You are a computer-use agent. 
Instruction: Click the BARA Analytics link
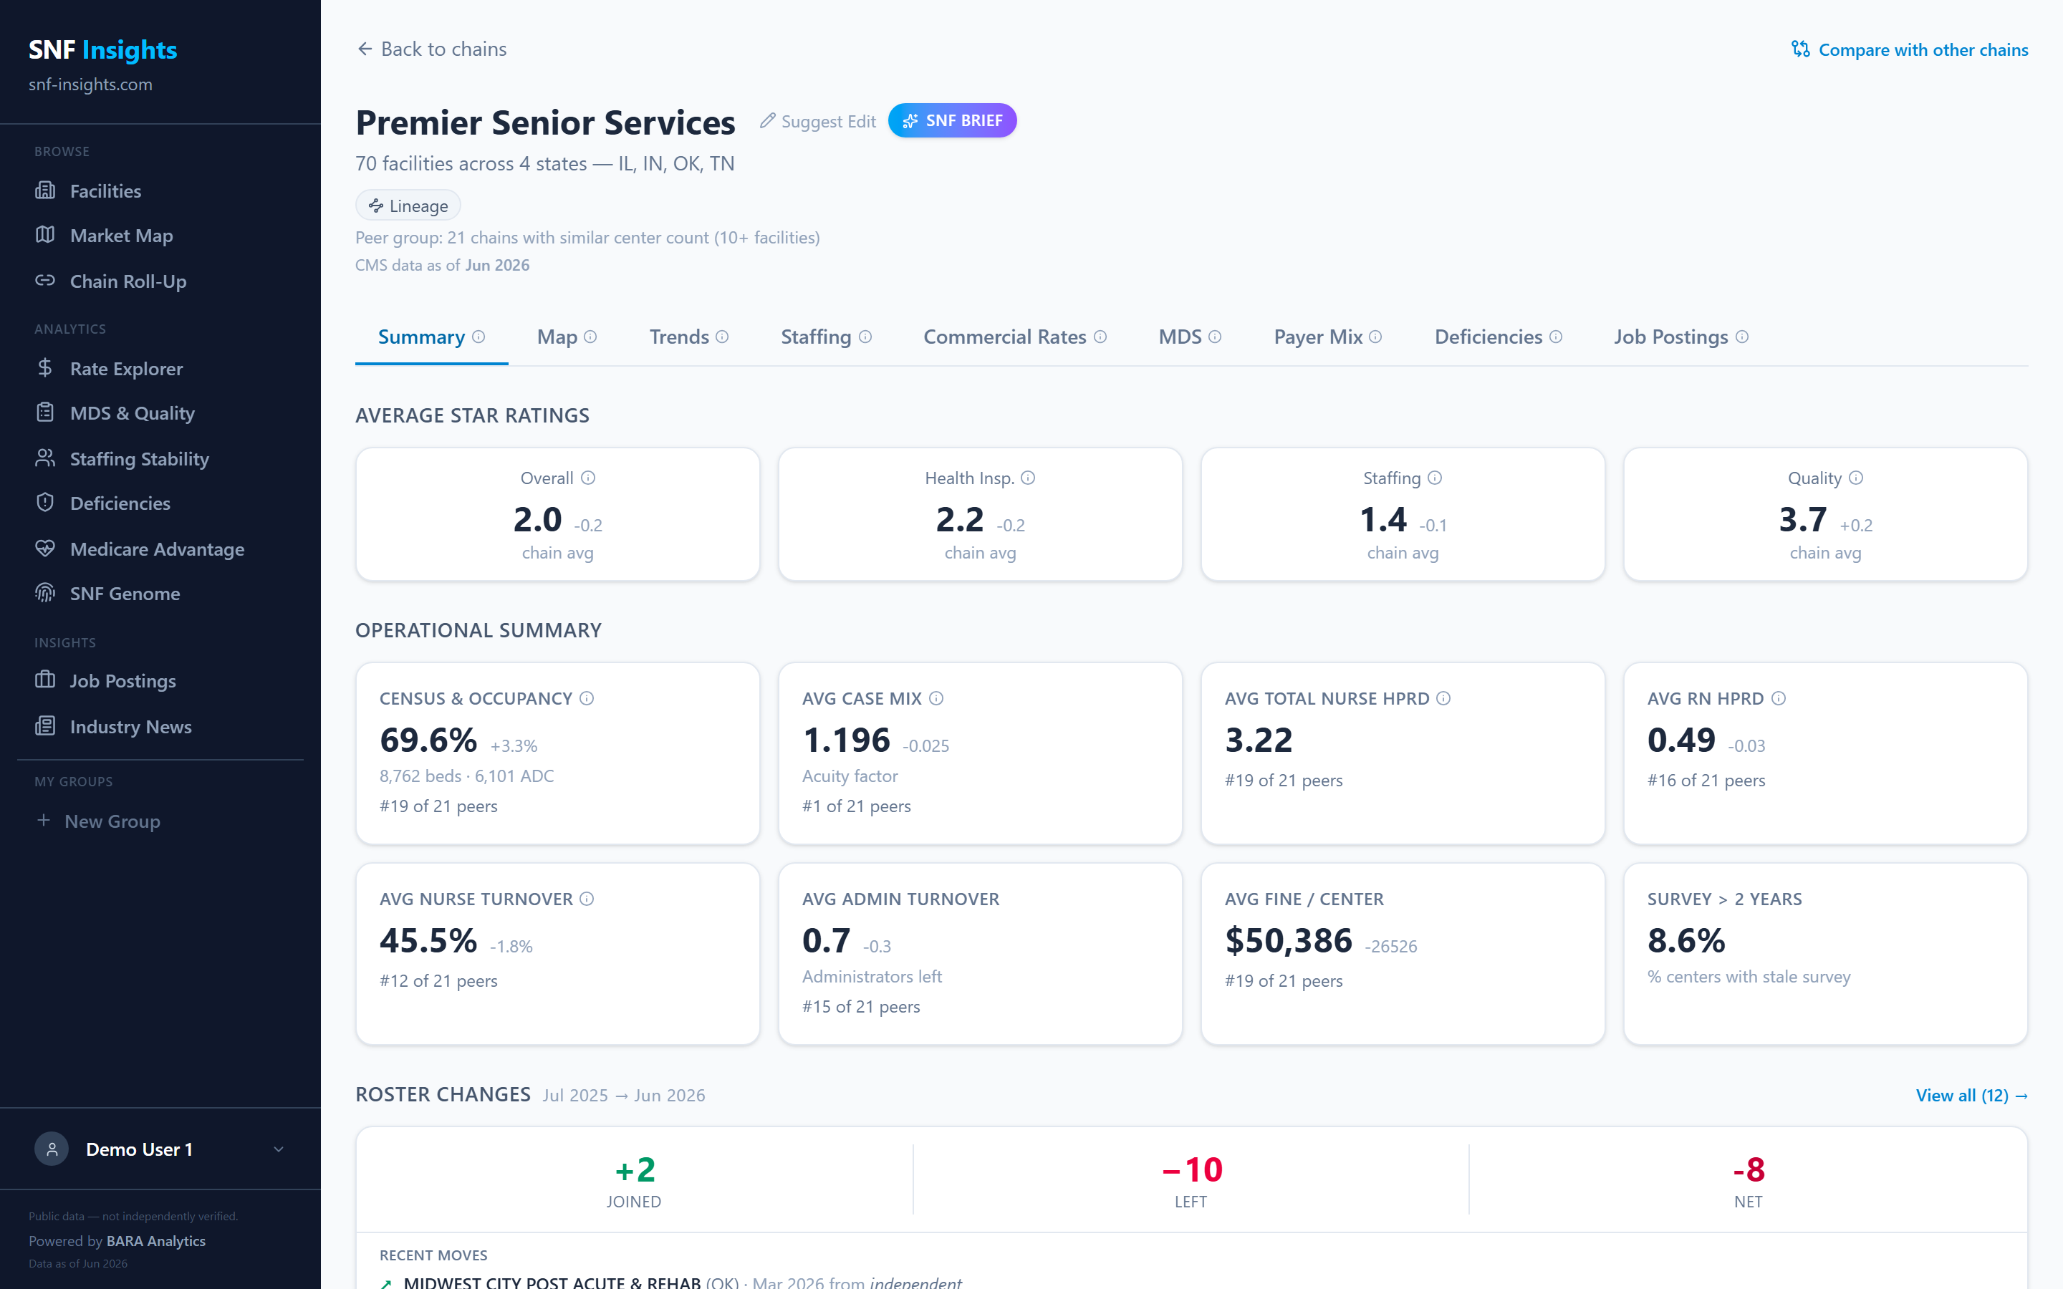(156, 1240)
